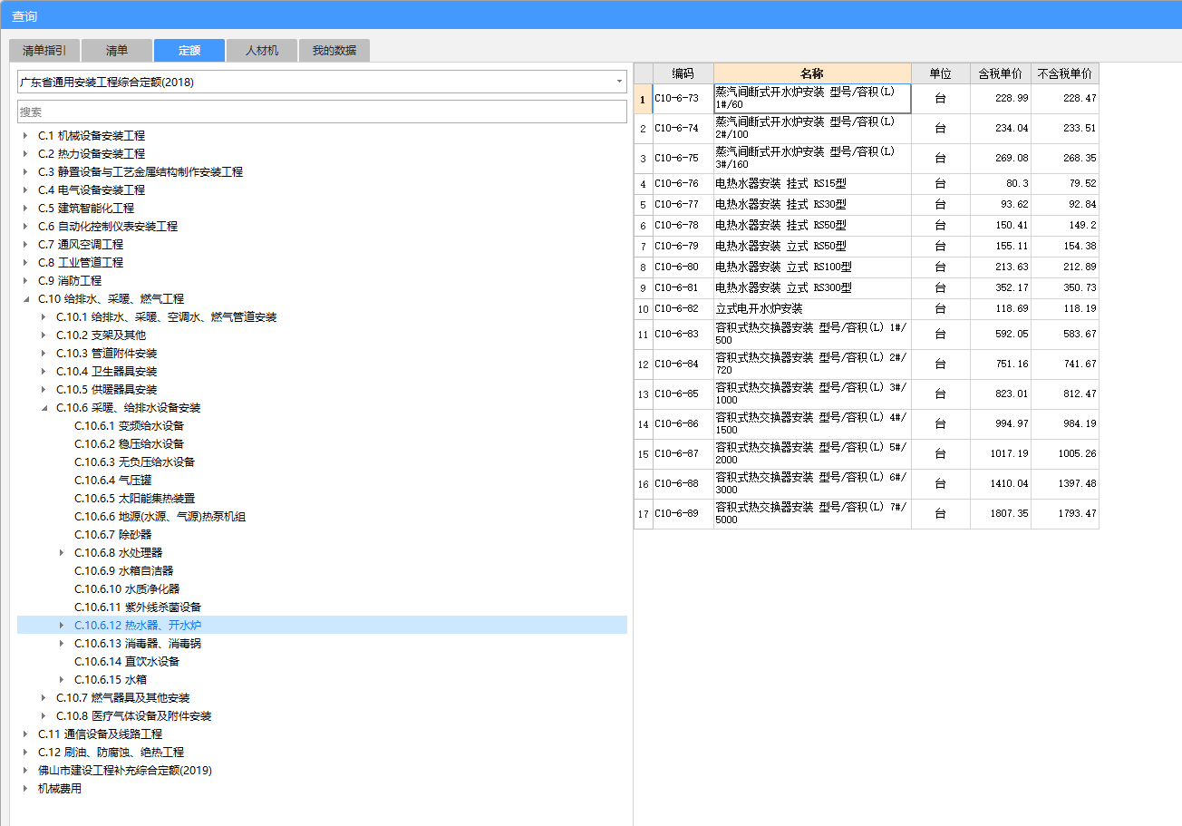Image resolution: width=1182 pixels, height=826 pixels.
Task: Select C.10.6.7 除砂器
Action: click(x=112, y=535)
